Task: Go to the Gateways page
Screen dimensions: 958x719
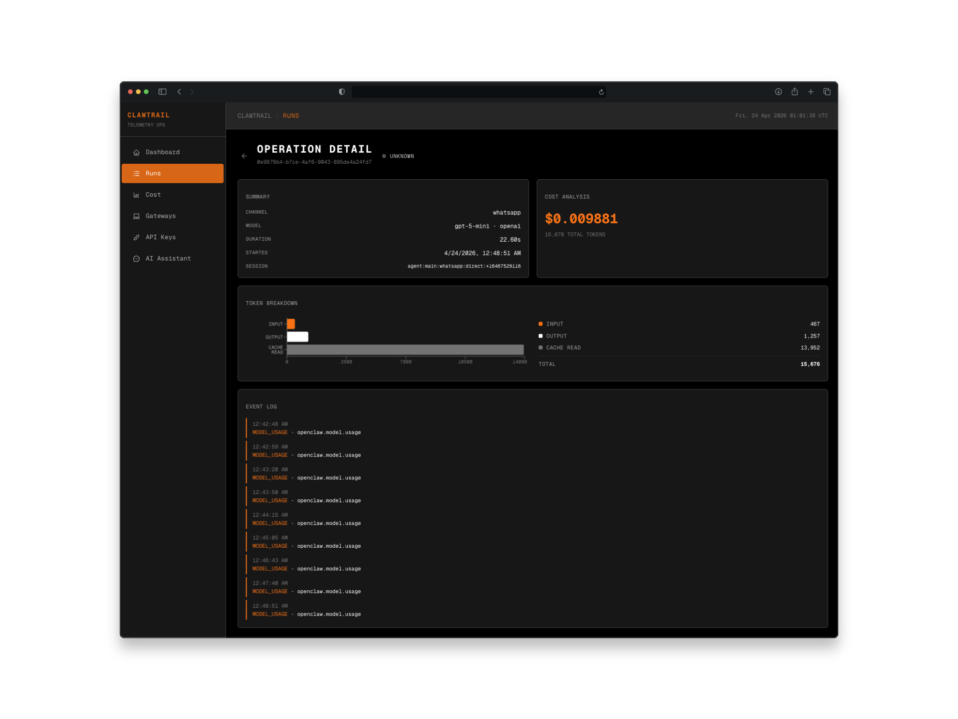Action: [x=160, y=216]
